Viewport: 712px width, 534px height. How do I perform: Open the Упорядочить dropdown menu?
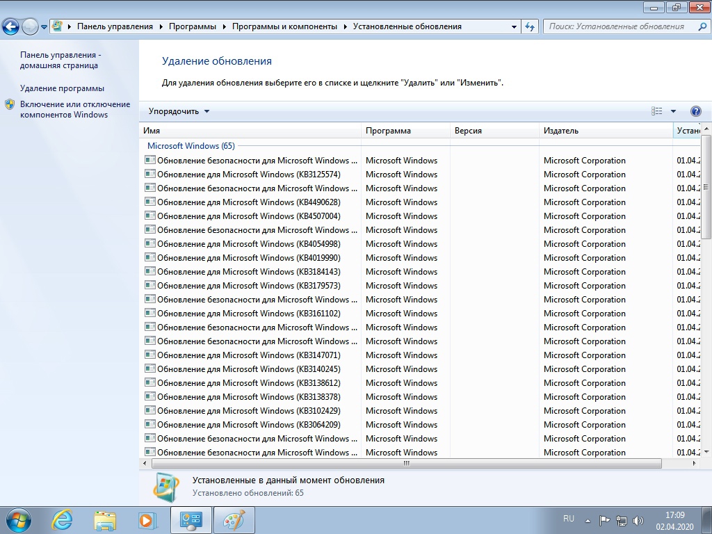click(179, 111)
